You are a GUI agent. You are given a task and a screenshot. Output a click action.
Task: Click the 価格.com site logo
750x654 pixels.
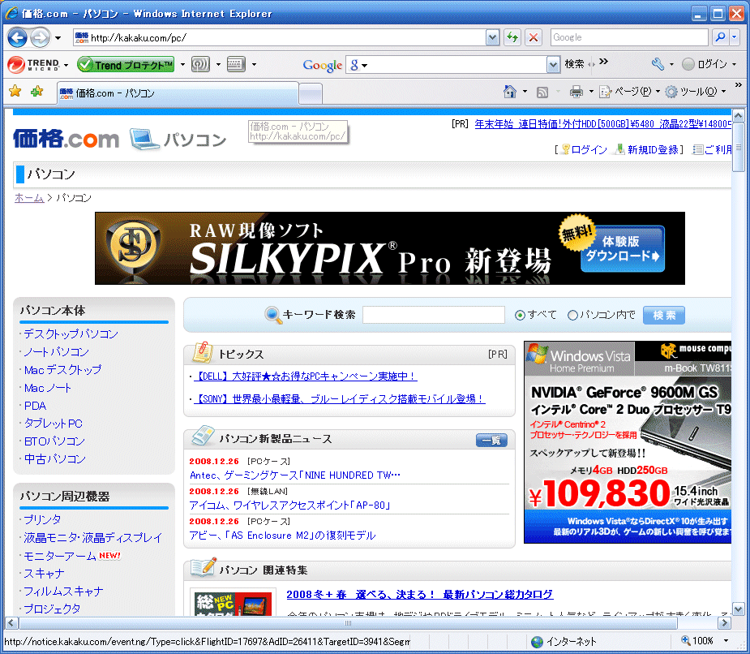tap(66, 139)
